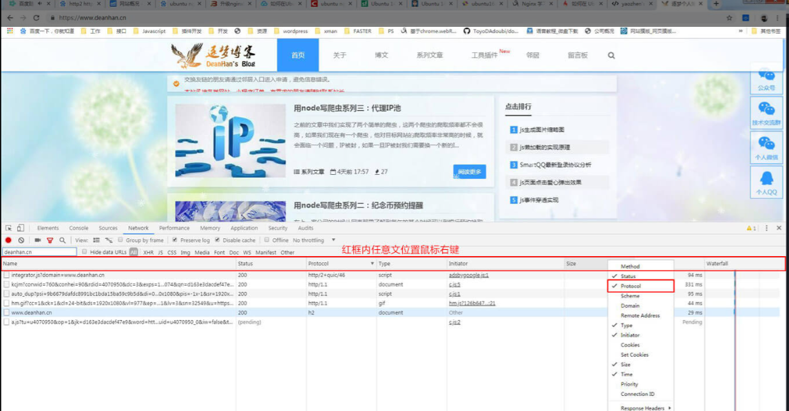The width and height of the screenshot is (789, 411).
Task: Open the 公众号 WeChat sidebar icon
Action: (x=766, y=78)
